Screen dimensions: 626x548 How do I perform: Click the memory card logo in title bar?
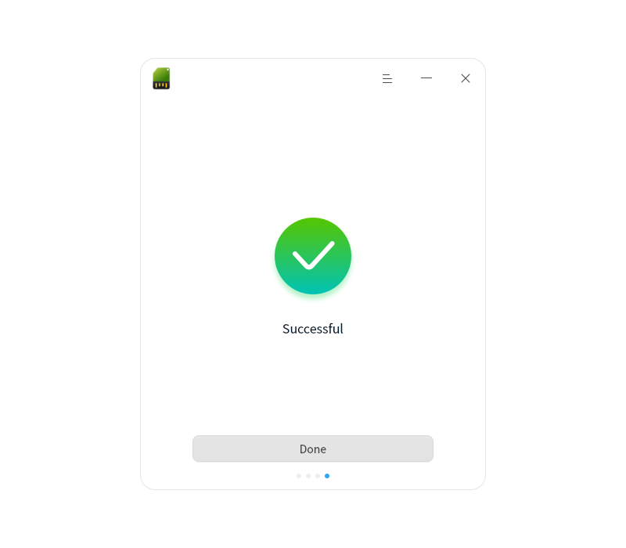[x=161, y=78]
